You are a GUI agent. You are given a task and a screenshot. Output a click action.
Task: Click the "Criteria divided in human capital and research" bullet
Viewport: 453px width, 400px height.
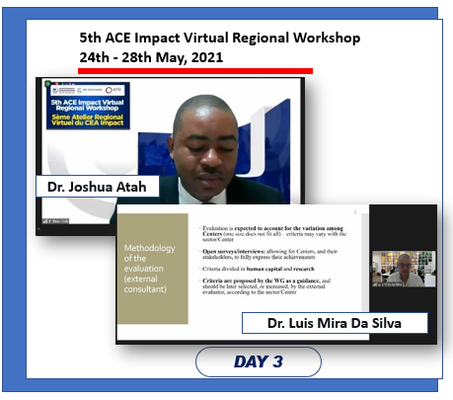[x=258, y=269]
